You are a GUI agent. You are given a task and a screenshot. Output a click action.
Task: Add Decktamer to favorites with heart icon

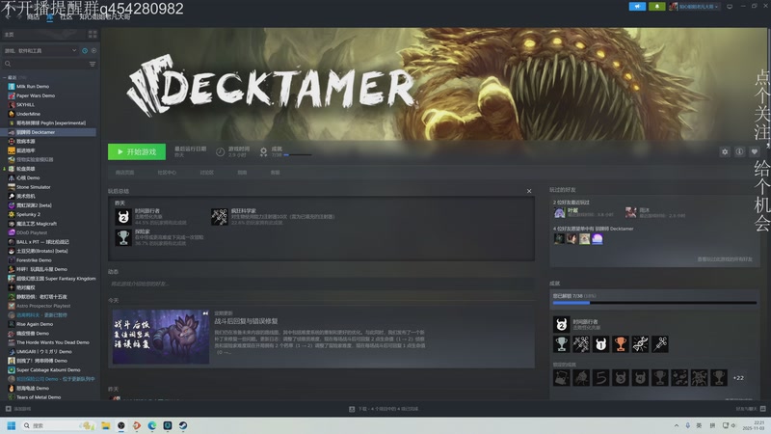click(755, 152)
